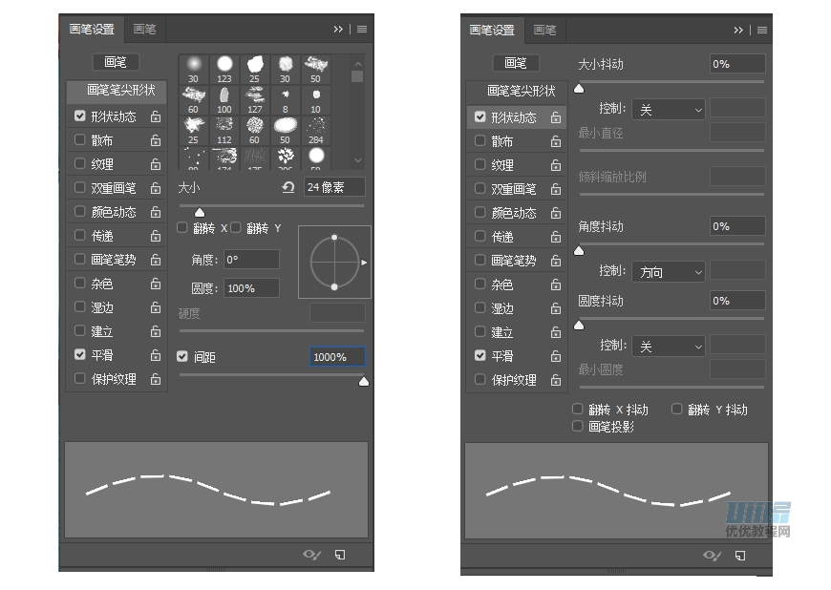Image resolution: width=831 pixels, height=590 pixels.
Task: Select 画笔设置 tab in right panel
Action: point(492,31)
